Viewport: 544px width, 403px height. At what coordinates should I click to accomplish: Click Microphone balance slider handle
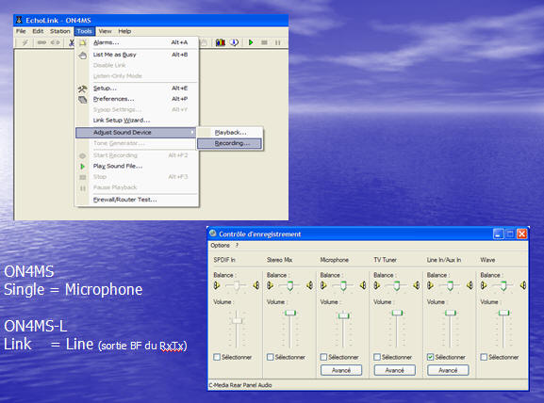343,286
